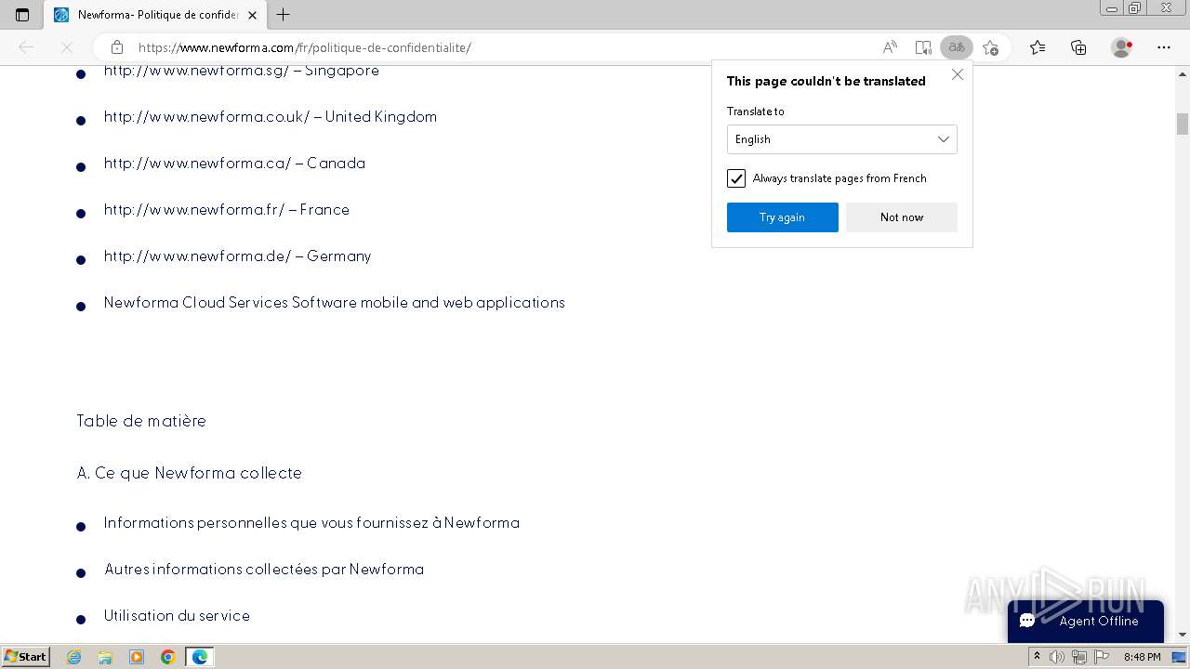Open newforma.sg Singapore link
This screenshot has height=669, width=1190.
(x=242, y=71)
